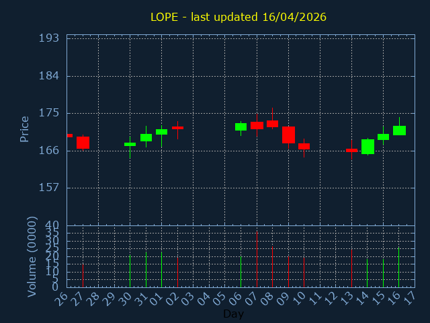Image resolution: width=430 pixels, height=323 pixels.
Task: Select the green volume bar for day 14
Action: coord(368,273)
